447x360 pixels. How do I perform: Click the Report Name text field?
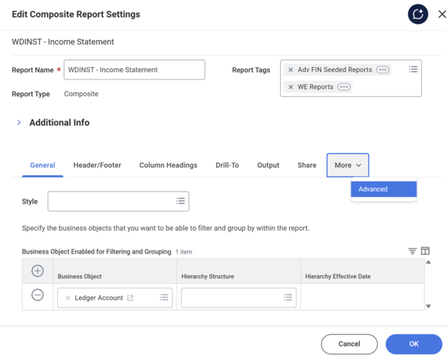[x=134, y=70]
